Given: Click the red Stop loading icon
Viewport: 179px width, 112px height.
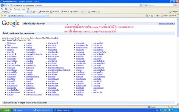Looking at the screenshot, I should [147, 5].
